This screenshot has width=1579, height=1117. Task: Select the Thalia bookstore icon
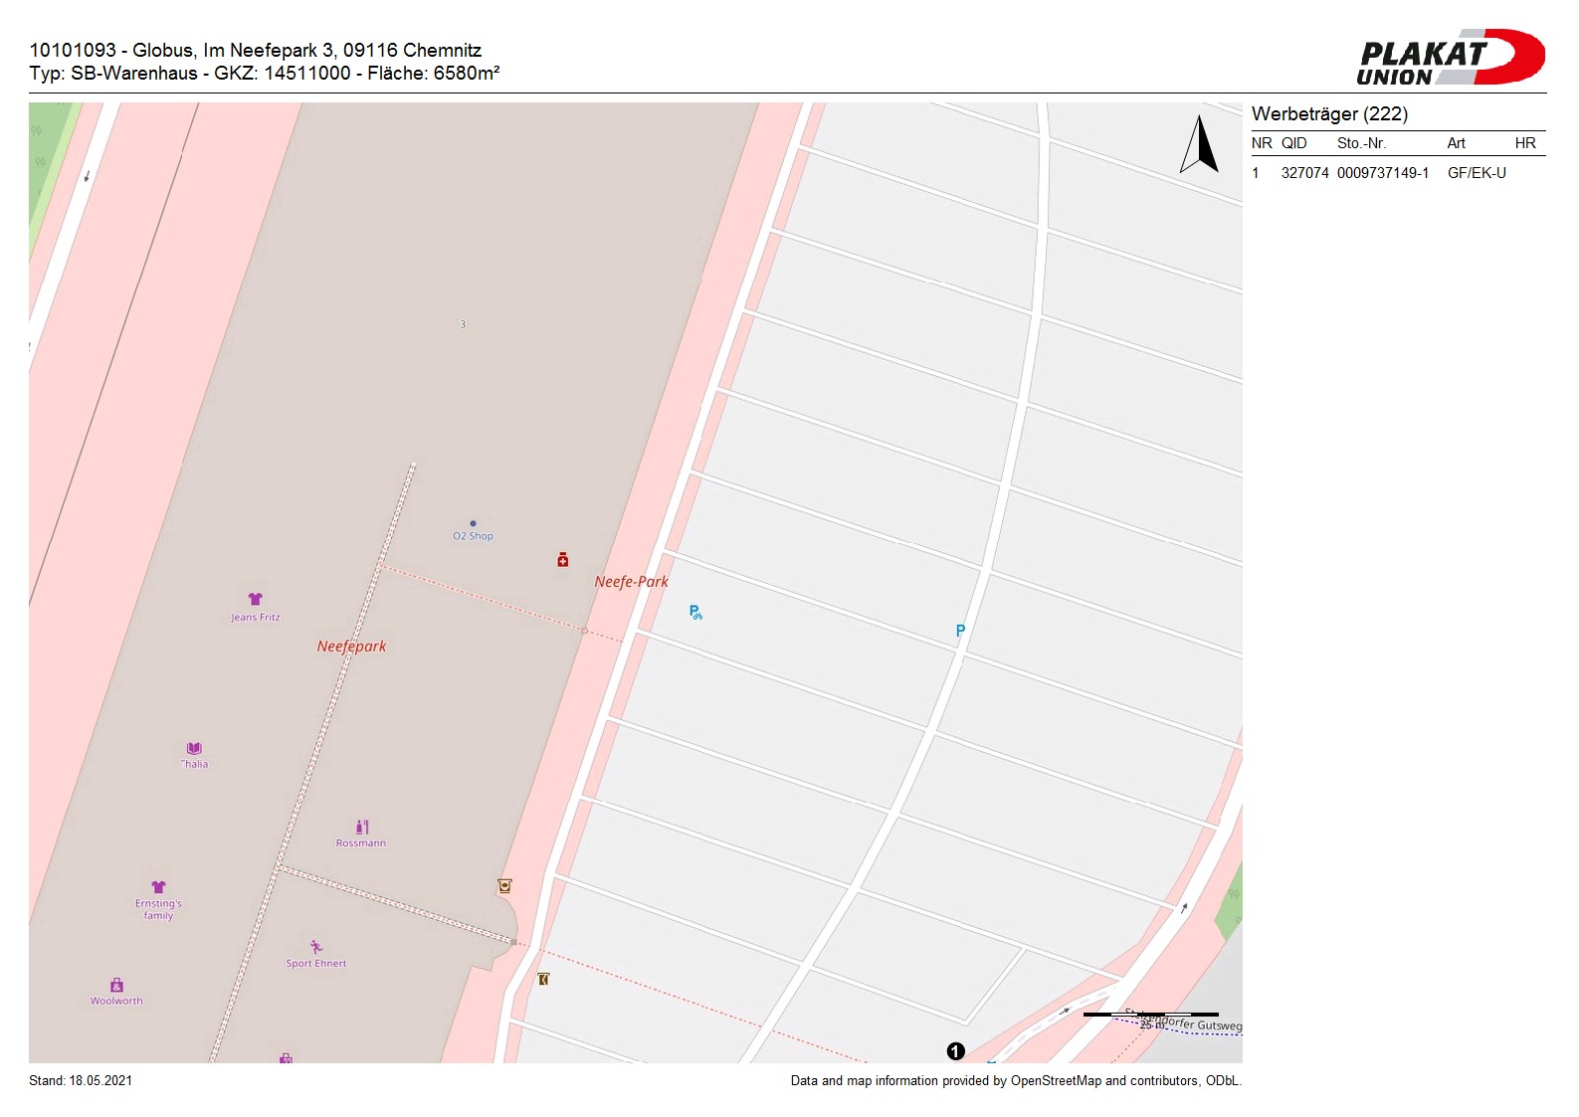(x=194, y=748)
